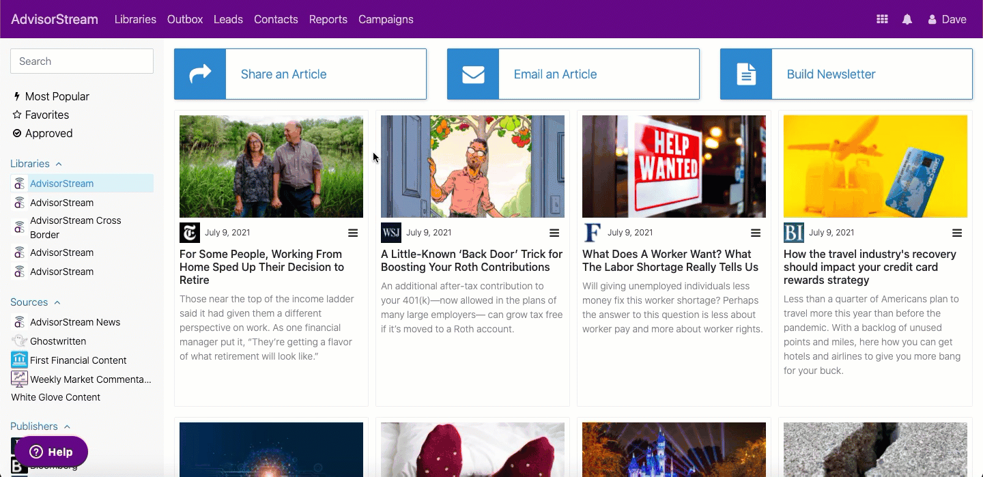This screenshot has height=477, width=983.
Task: Click the Help Wanted sign thumbnail
Action: [674, 167]
